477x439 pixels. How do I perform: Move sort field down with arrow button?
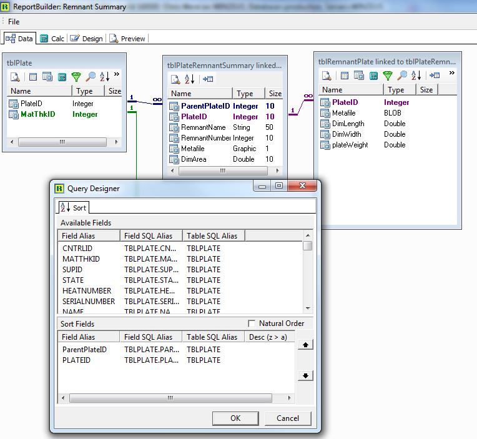[x=305, y=376]
